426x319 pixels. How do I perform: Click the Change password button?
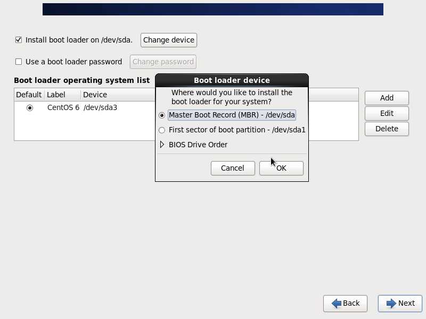[163, 62]
